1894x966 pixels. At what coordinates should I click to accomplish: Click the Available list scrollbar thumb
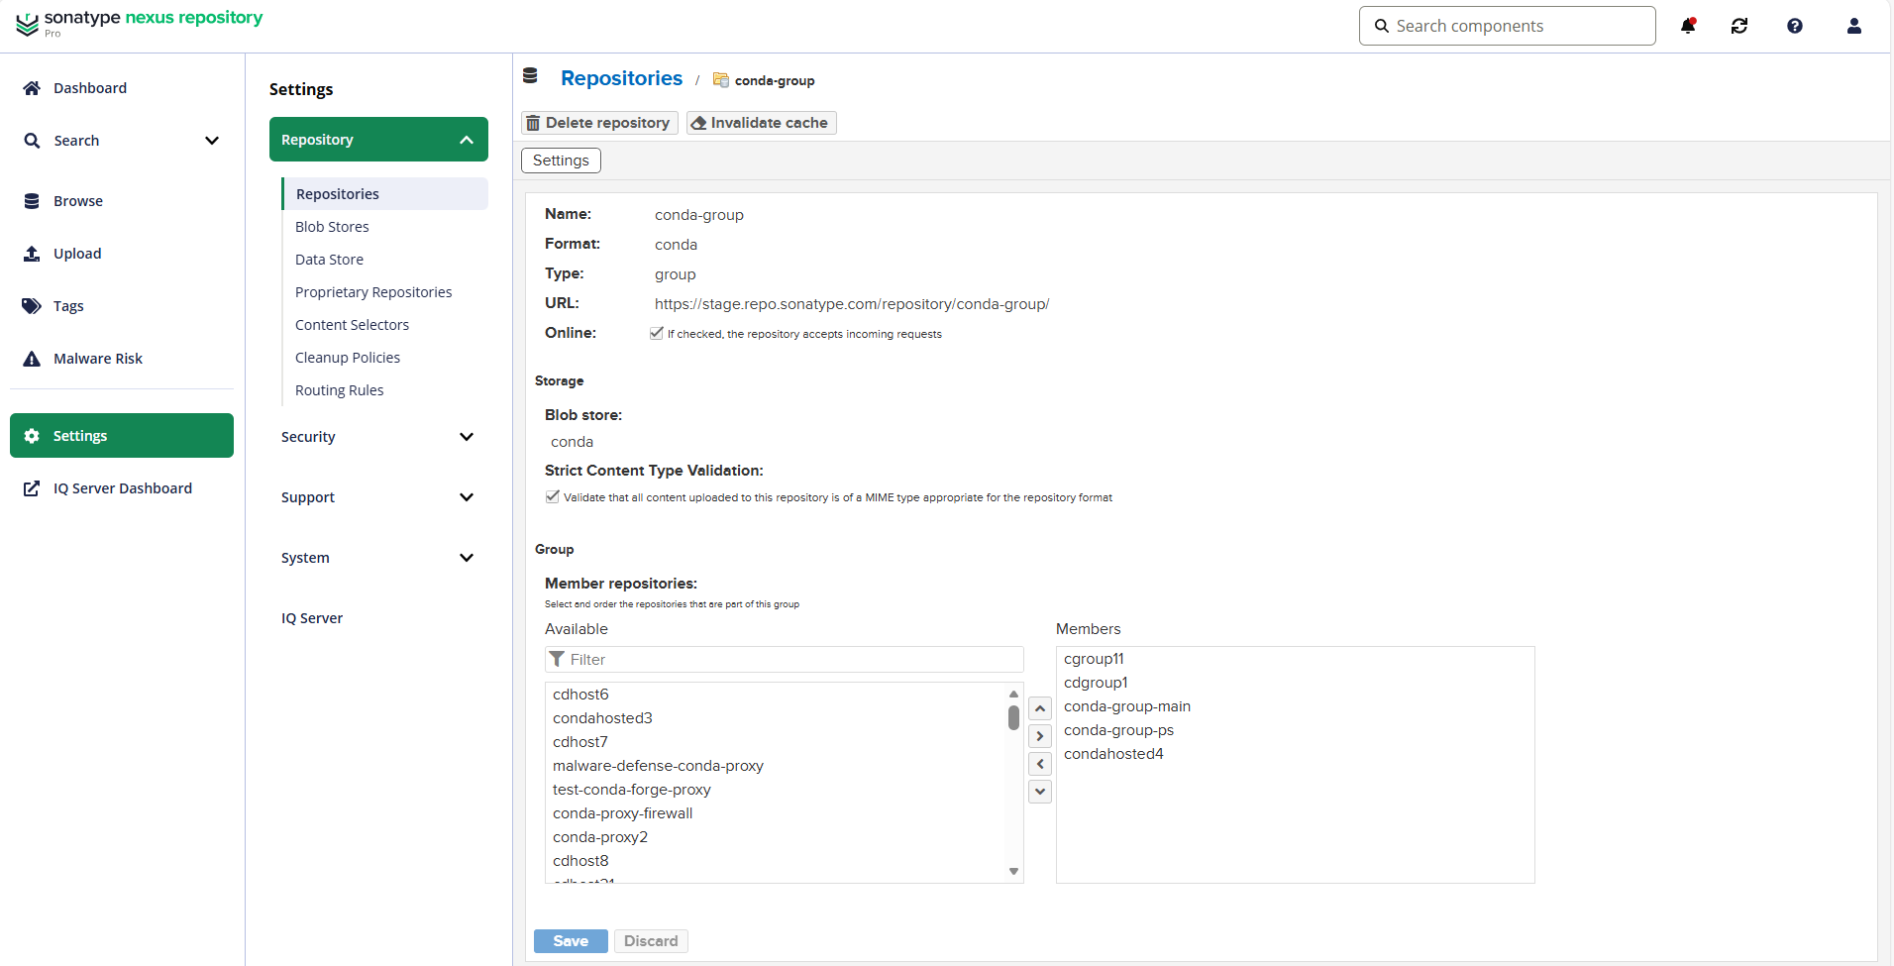coord(1013,717)
